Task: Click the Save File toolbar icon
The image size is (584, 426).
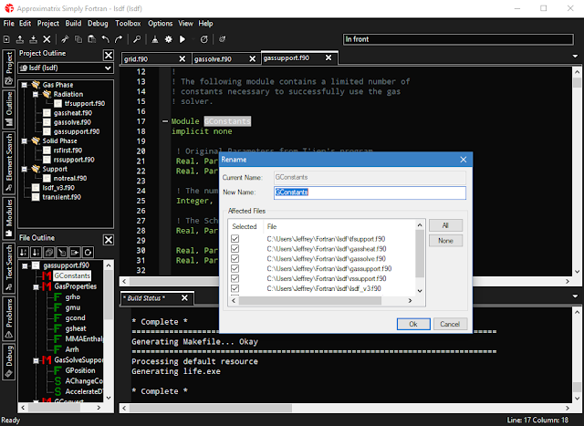Action: 33,39
